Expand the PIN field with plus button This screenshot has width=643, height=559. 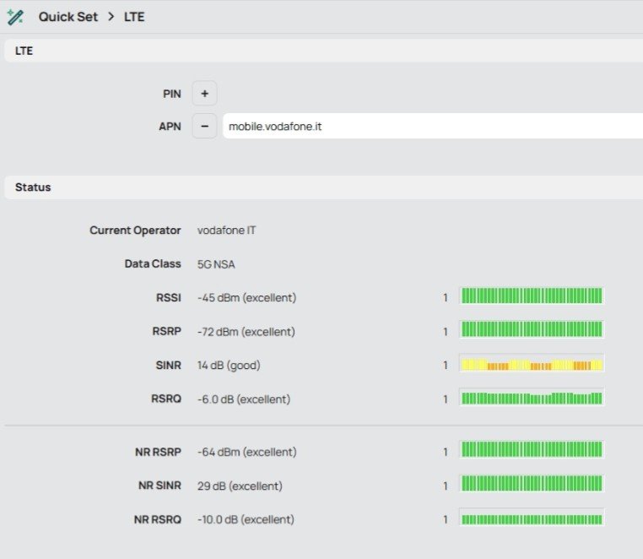[204, 94]
